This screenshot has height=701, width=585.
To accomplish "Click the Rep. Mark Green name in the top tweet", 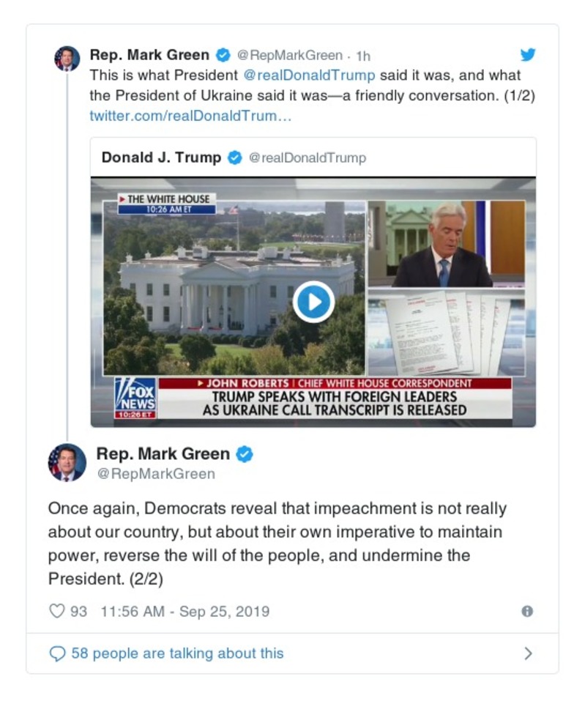I will (x=149, y=55).
